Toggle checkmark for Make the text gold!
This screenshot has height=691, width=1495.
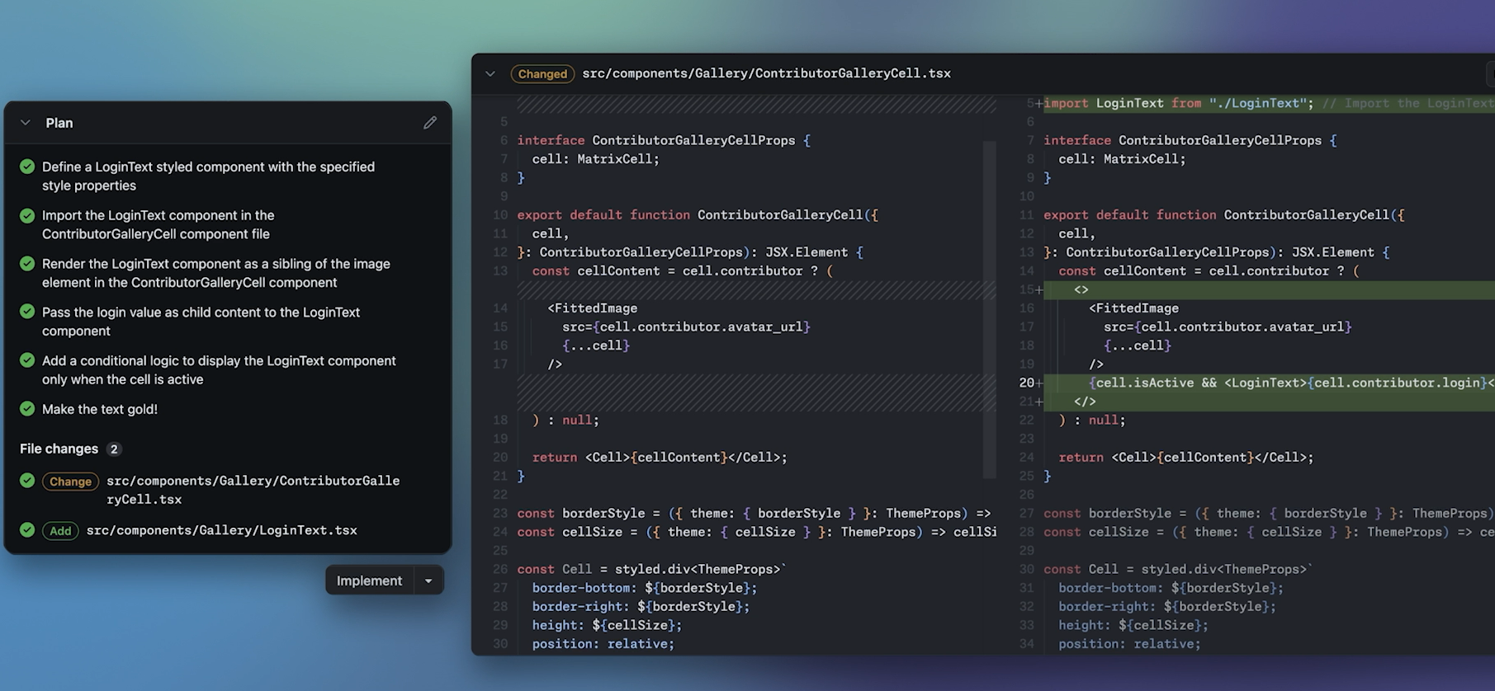click(27, 409)
